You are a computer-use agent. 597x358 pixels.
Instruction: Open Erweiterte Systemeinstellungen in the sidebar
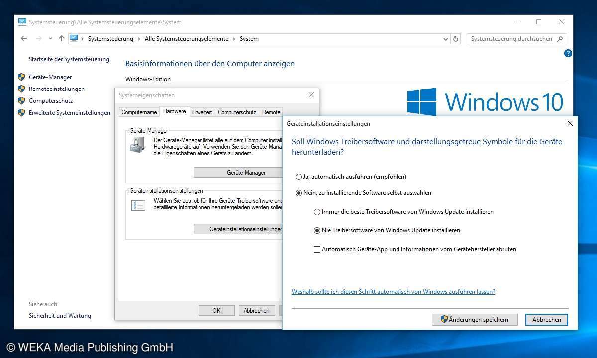pyautogui.click(x=70, y=113)
